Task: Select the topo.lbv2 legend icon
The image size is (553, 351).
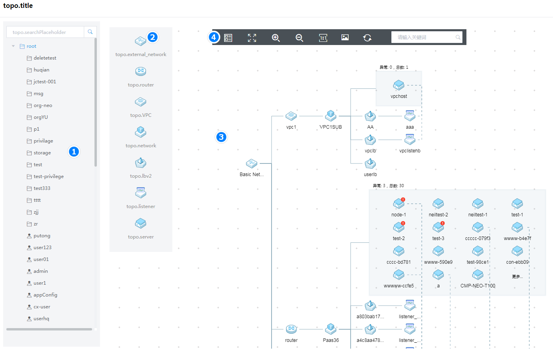Action: (141, 163)
